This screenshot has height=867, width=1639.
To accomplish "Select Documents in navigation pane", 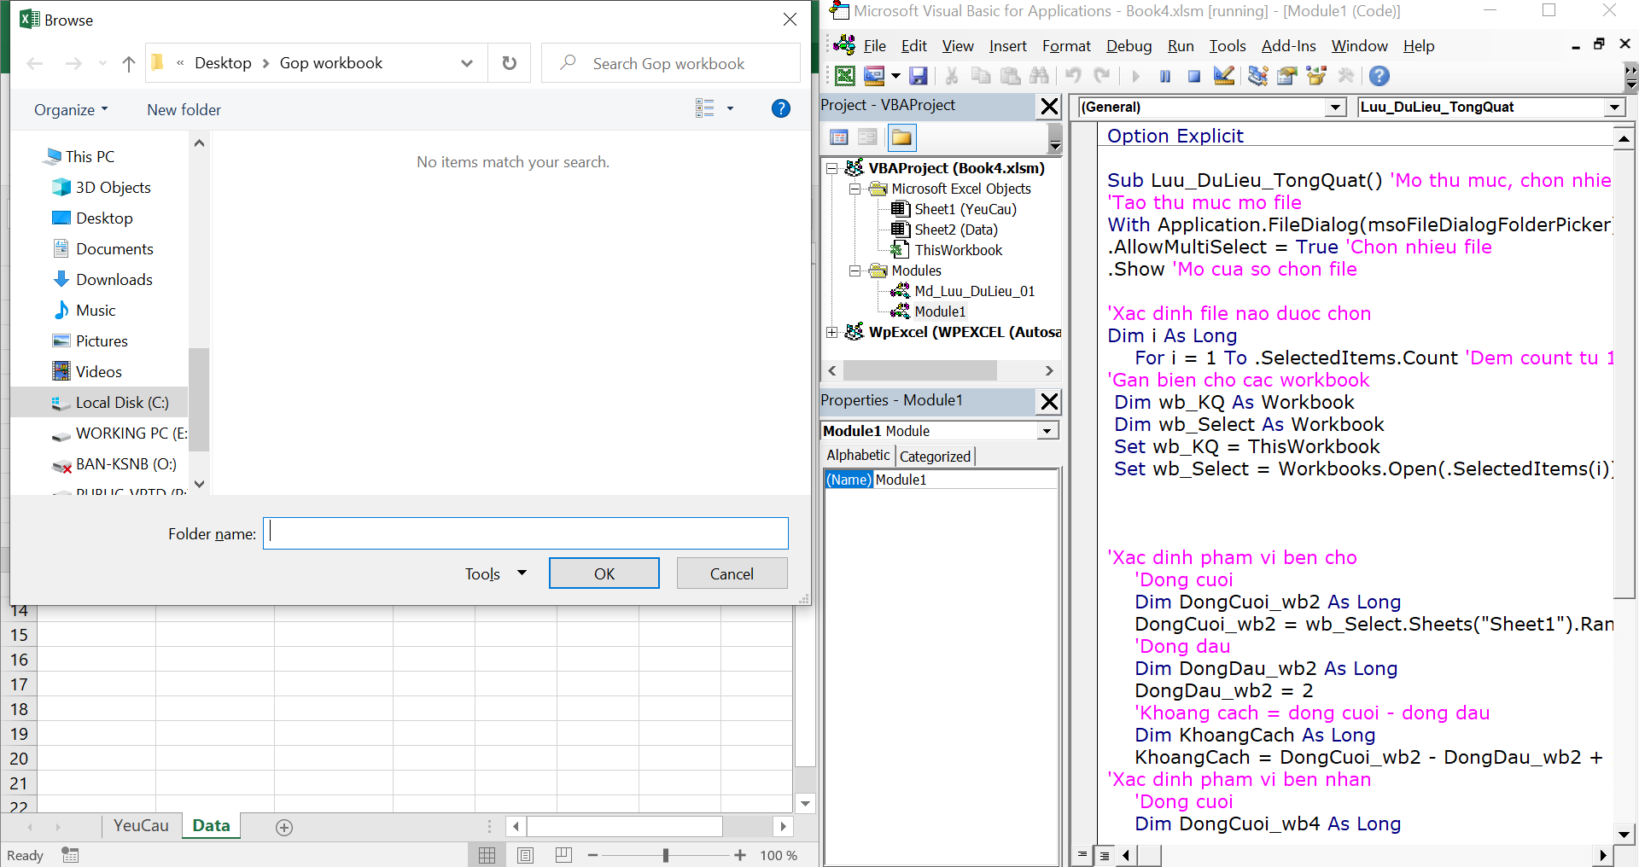I will [114, 248].
